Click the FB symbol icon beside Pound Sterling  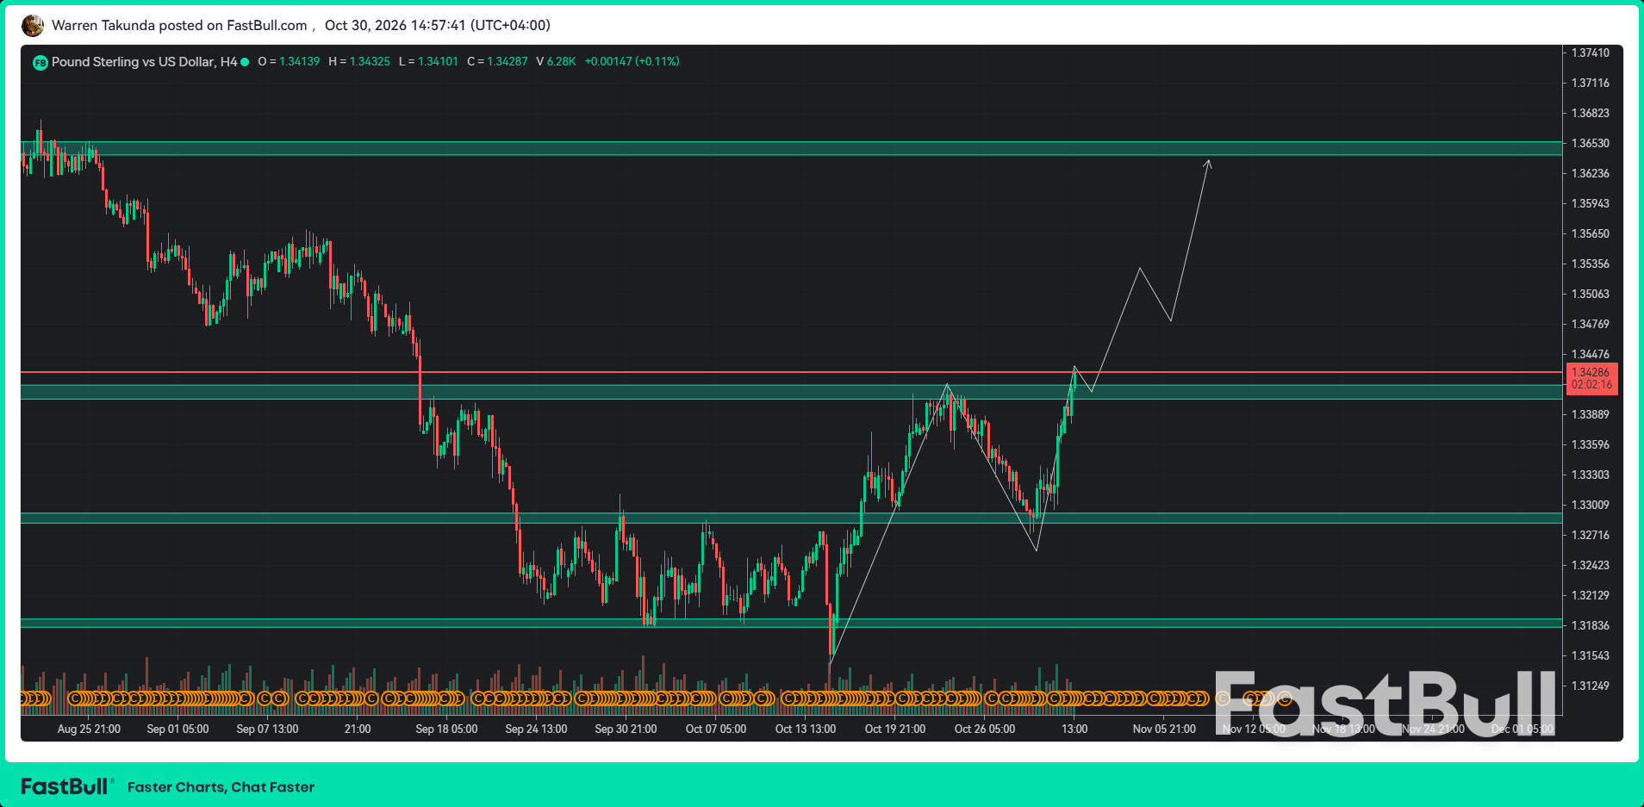point(40,62)
